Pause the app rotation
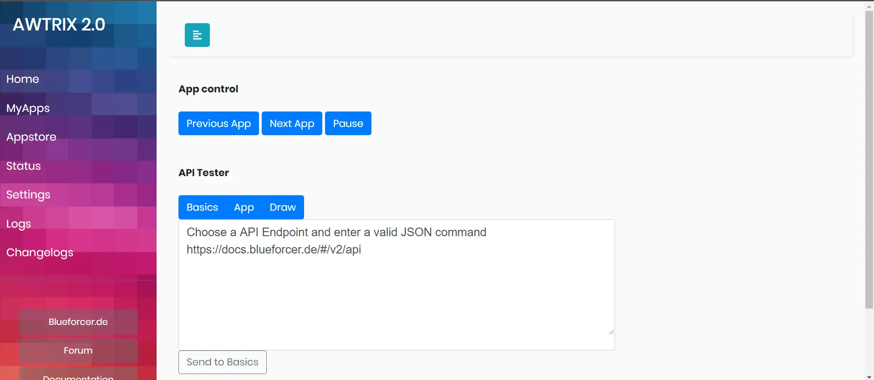 (348, 123)
